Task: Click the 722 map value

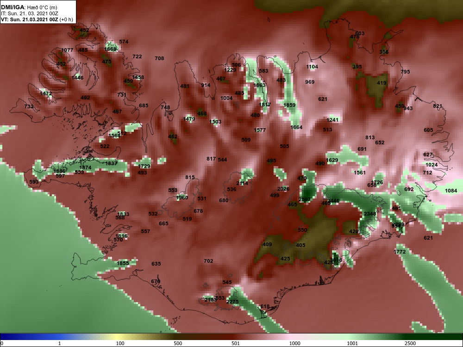Action: click(x=137, y=56)
